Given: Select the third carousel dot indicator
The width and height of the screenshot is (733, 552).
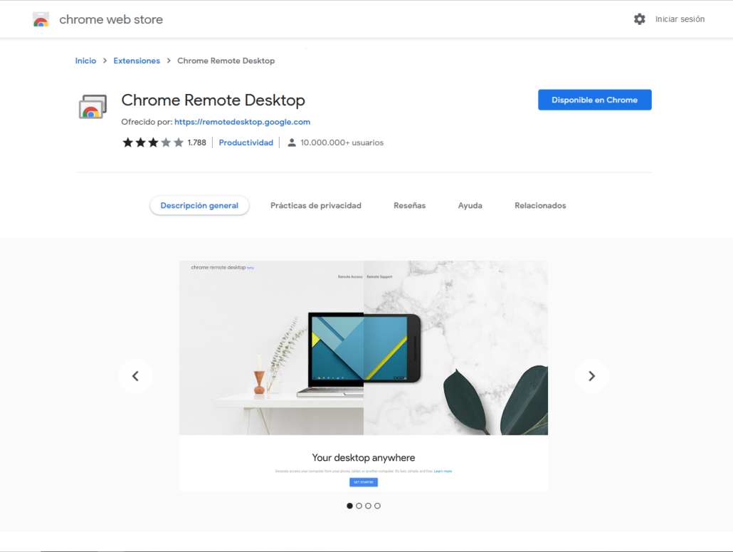Looking at the screenshot, I should tap(368, 506).
